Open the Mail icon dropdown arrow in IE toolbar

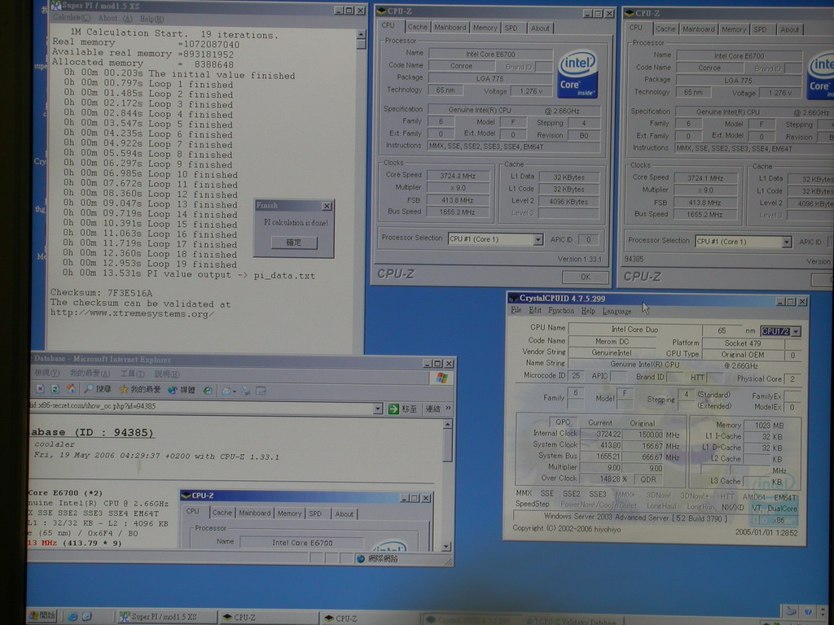point(234,391)
